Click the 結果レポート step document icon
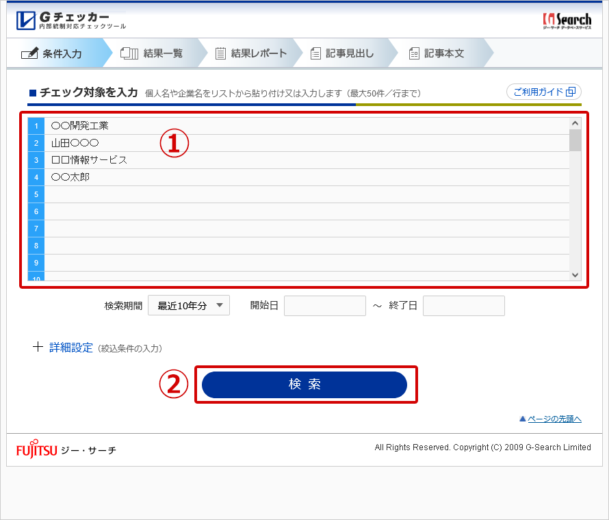The width and height of the screenshot is (609, 520). point(220,53)
